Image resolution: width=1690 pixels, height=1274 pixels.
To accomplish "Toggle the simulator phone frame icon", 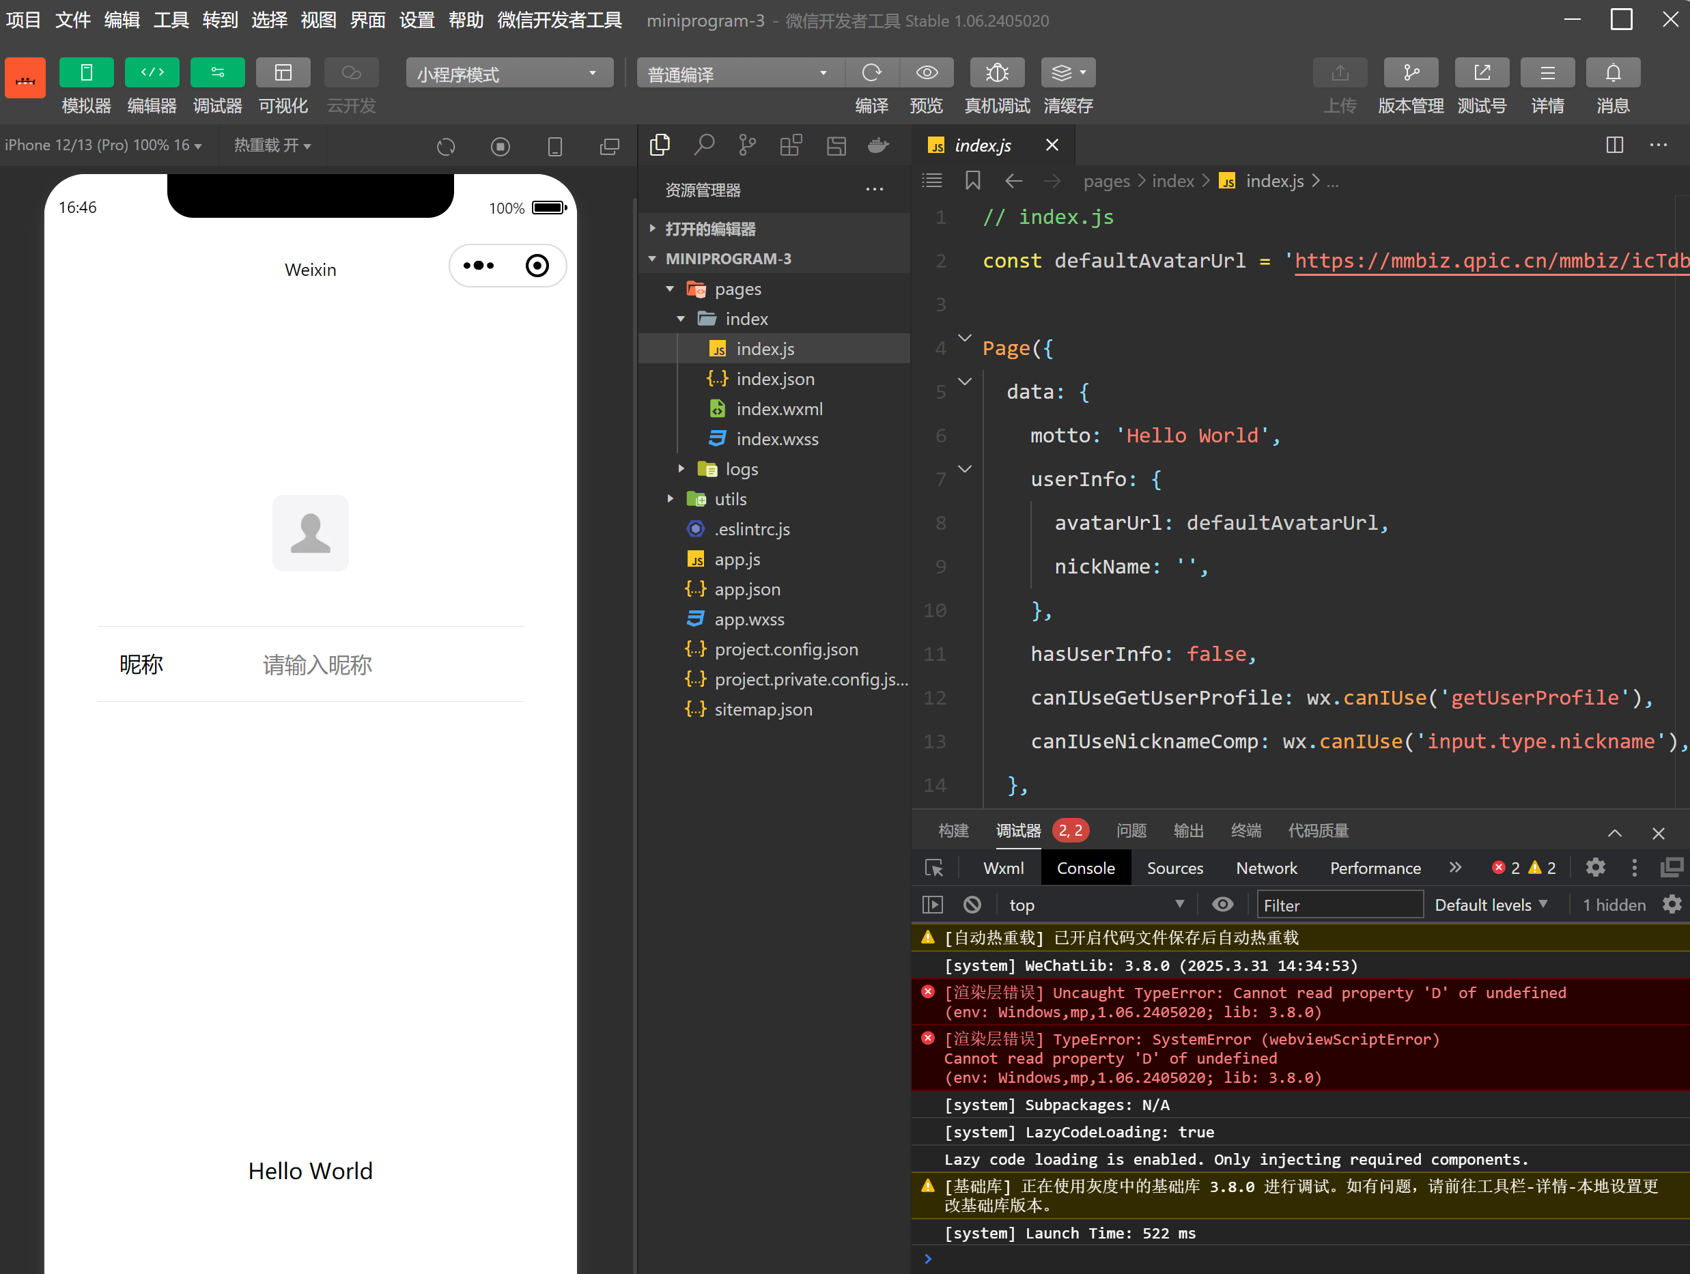I will [555, 146].
